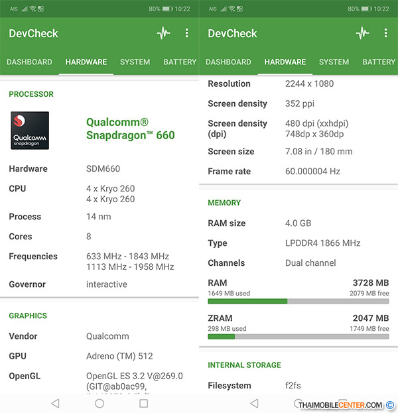Select the 1113 MHz - 1958 MHz frequency line
The image size is (398, 413).
(130, 266)
